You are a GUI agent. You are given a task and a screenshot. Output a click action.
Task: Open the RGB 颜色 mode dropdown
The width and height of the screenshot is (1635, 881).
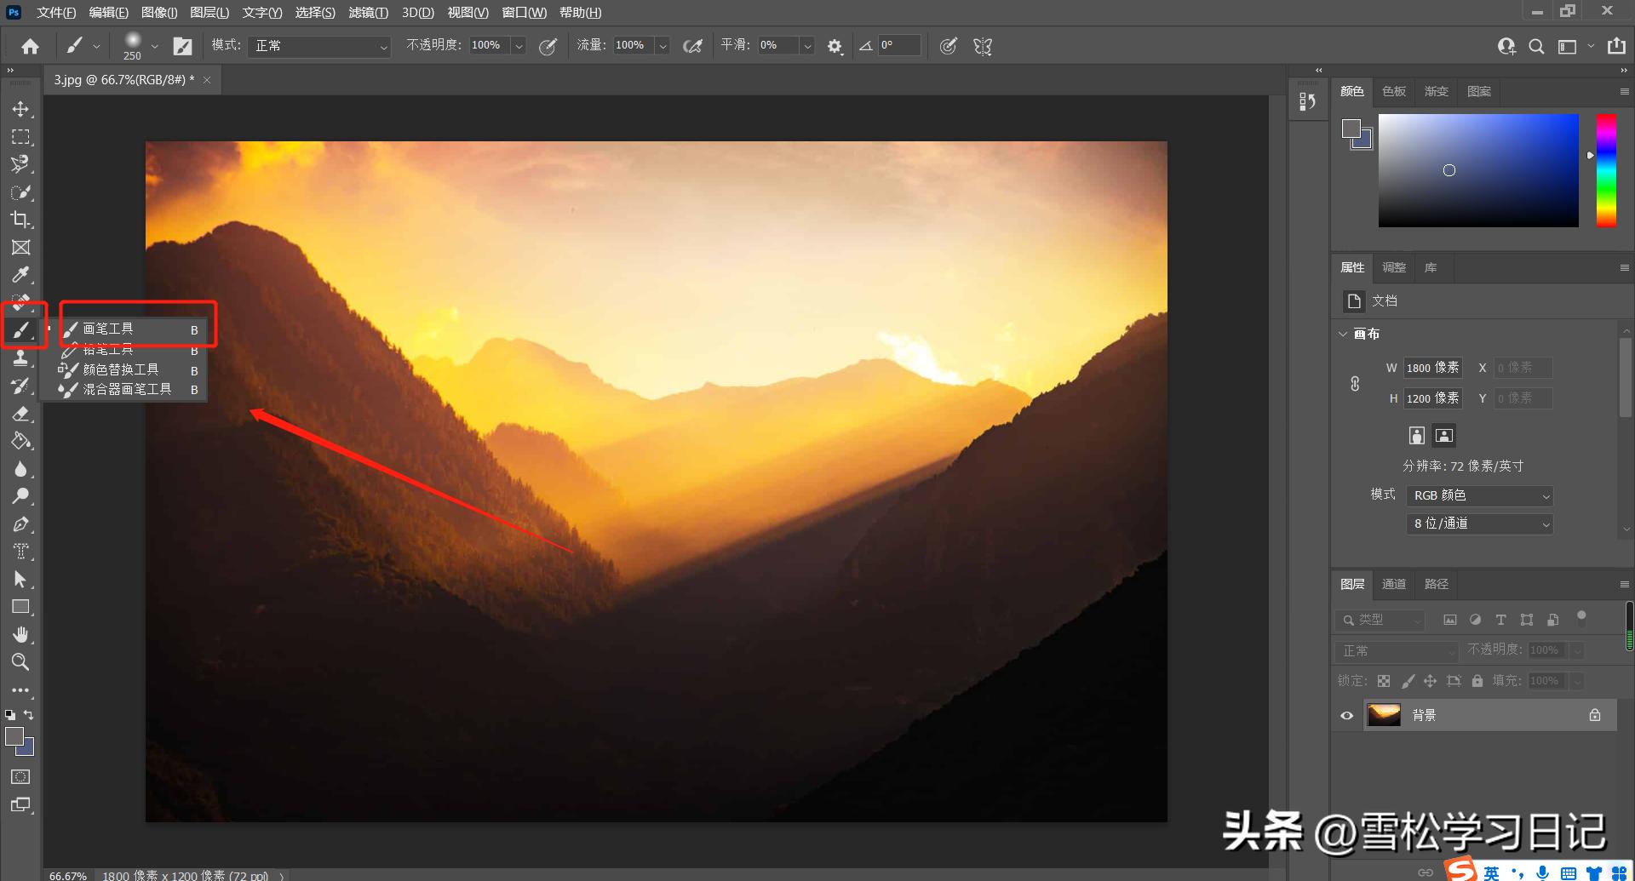(x=1479, y=495)
